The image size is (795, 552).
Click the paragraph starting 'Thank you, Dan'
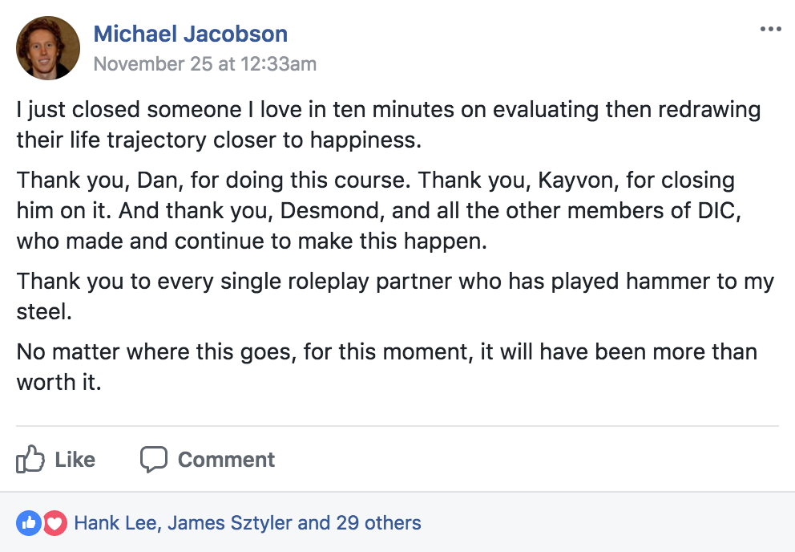379,210
